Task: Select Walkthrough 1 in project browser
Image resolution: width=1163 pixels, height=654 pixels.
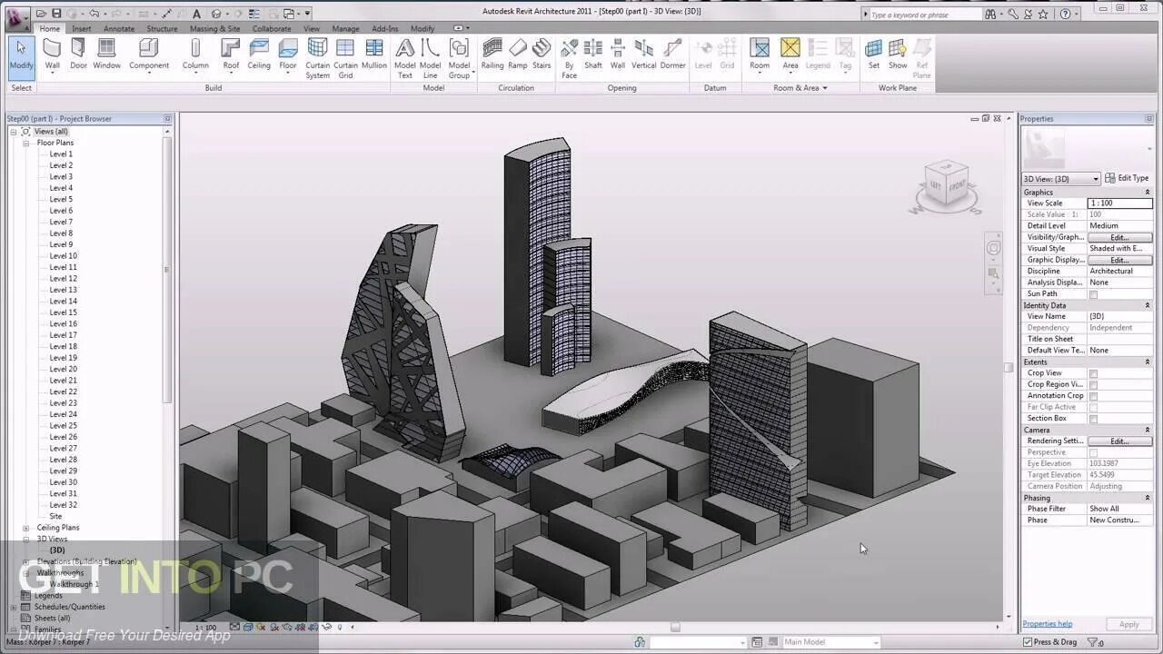Action: pos(75,584)
